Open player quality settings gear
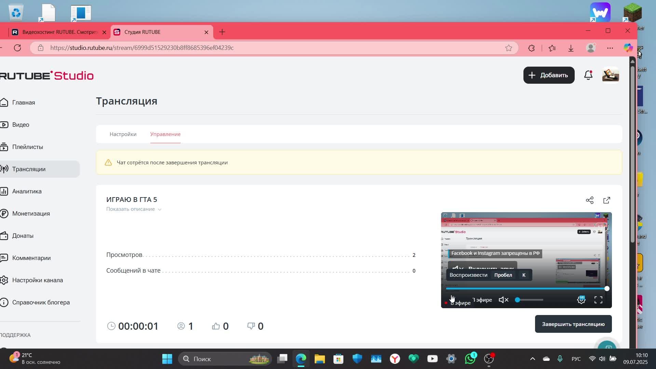Image resolution: width=656 pixels, height=369 pixels. (581, 300)
